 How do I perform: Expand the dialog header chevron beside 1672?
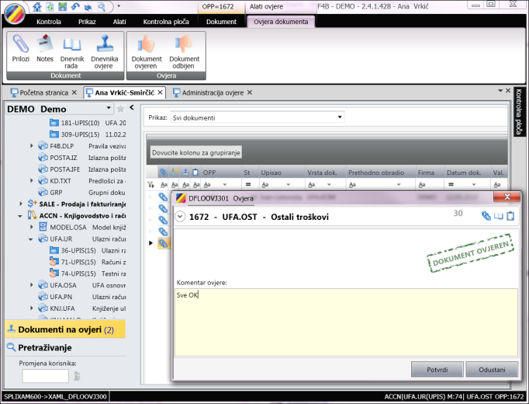(x=181, y=218)
